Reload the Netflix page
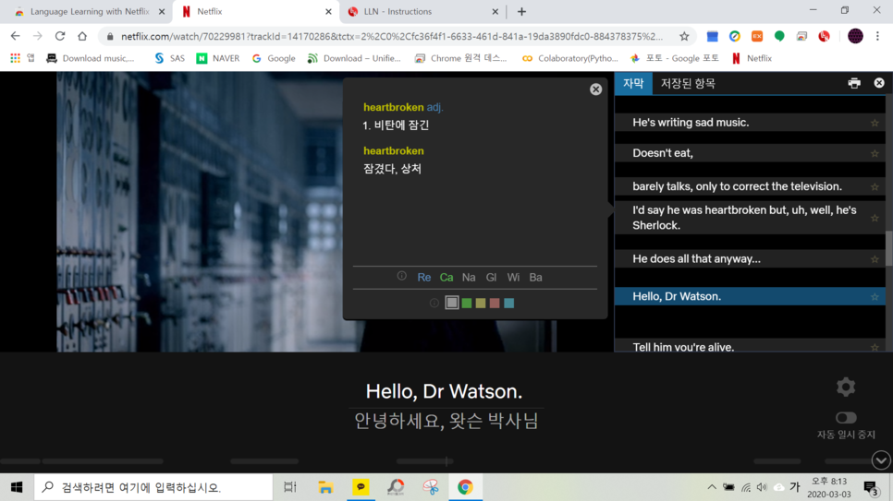 (60, 36)
